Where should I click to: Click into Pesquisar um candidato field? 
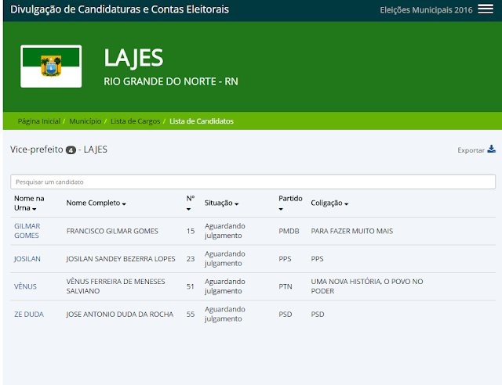point(253,182)
